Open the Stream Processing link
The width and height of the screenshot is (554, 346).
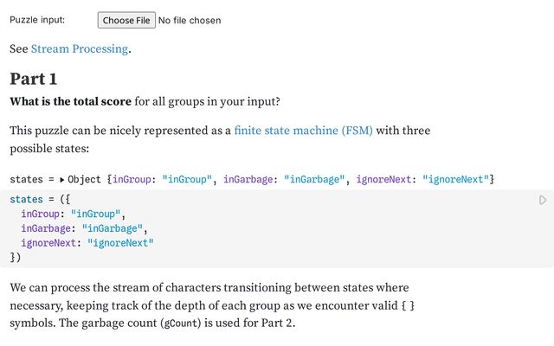pos(80,49)
